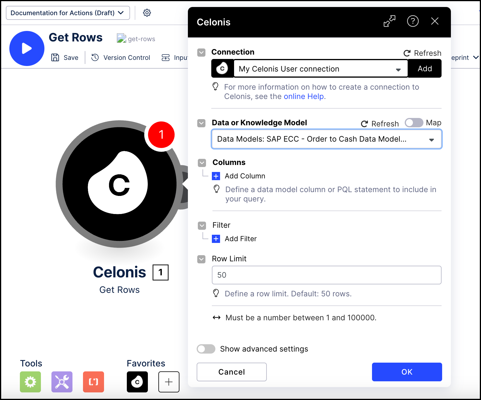Screen dimensions: 481x400
Task: Open the help question mark icon
Action: point(413,21)
